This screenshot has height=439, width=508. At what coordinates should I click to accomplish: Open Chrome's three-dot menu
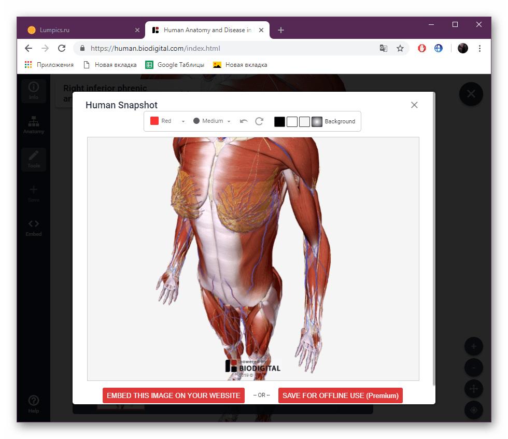(479, 48)
